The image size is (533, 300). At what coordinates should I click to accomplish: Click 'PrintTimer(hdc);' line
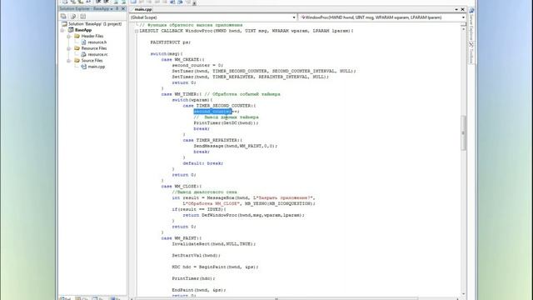click(x=193, y=279)
